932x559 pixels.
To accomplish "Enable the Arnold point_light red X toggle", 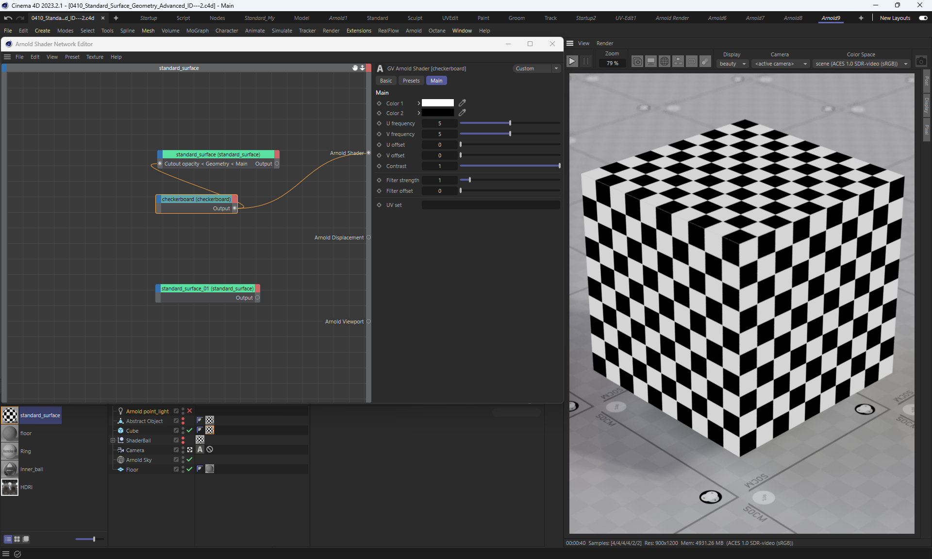I will click(190, 411).
